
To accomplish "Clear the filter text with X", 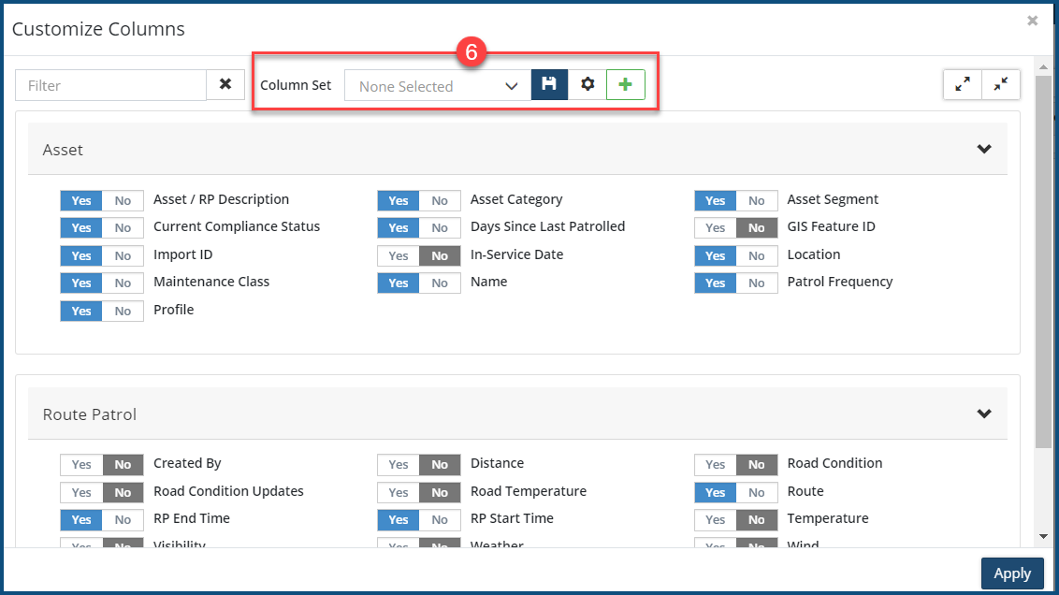I will click(x=225, y=84).
